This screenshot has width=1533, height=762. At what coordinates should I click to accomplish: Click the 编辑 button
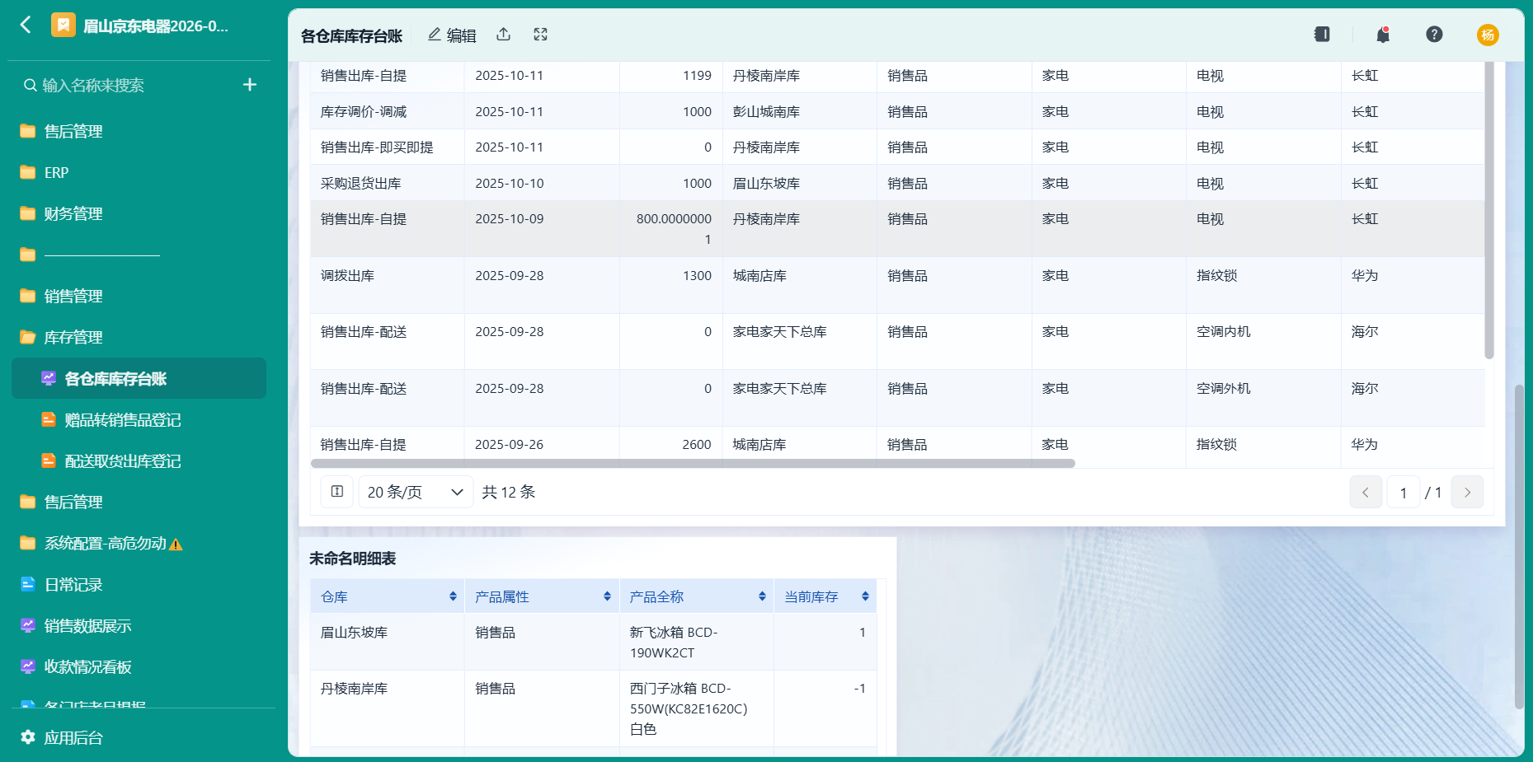pos(452,35)
